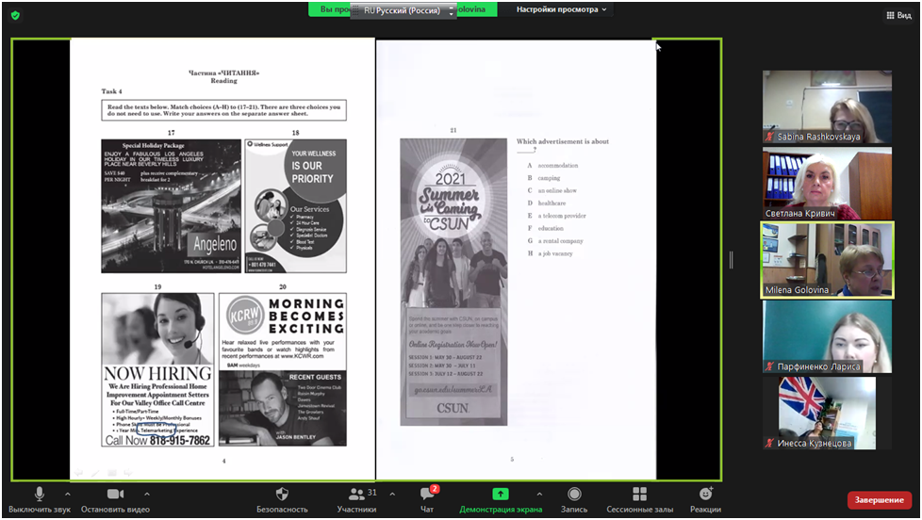This screenshot has width=922, height=520.
Task: Select Парфиненко Лариса video thumbnail
Action: [x=827, y=336]
